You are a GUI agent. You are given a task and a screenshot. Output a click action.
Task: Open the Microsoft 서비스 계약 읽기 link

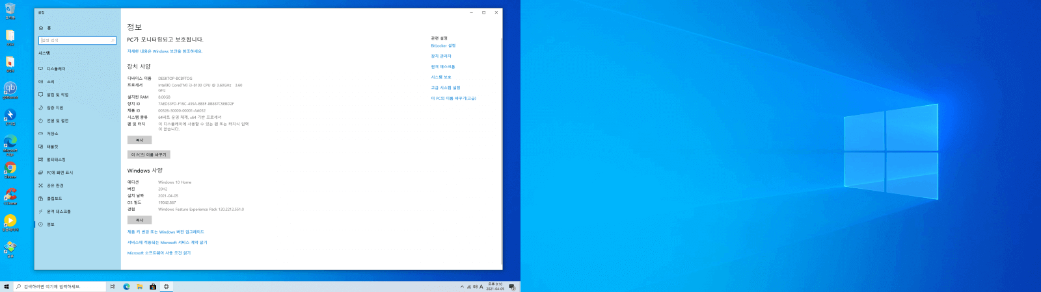tap(167, 242)
